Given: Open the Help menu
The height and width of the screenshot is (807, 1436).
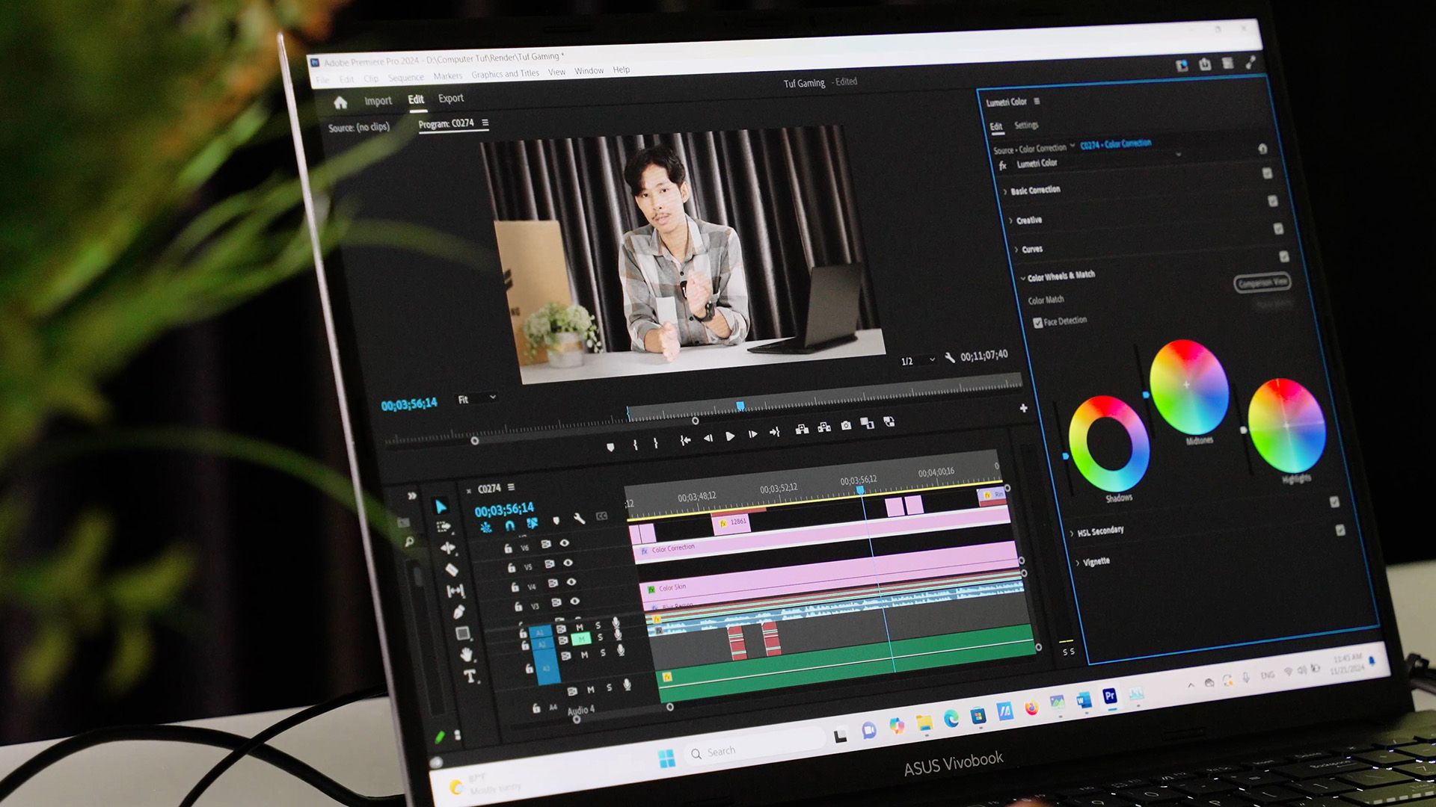Looking at the screenshot, I should pyautogui.click(x=622, y=69).
